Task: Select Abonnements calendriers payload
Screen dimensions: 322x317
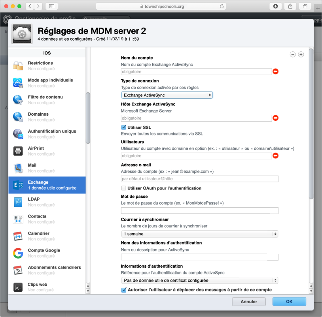Action: 47,270
